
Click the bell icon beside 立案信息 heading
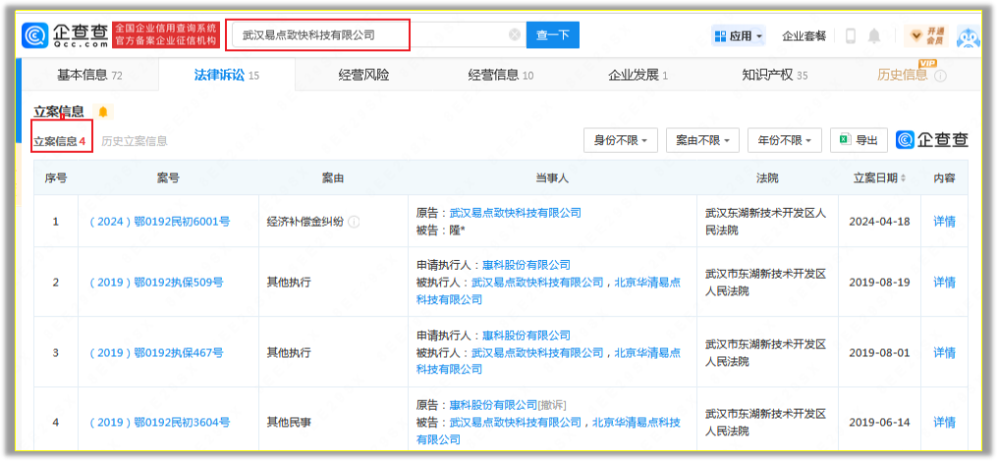coord(103,113)
